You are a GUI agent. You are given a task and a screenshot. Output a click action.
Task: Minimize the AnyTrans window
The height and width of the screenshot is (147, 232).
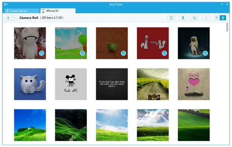pyautogui.click(x=222, y=4)
